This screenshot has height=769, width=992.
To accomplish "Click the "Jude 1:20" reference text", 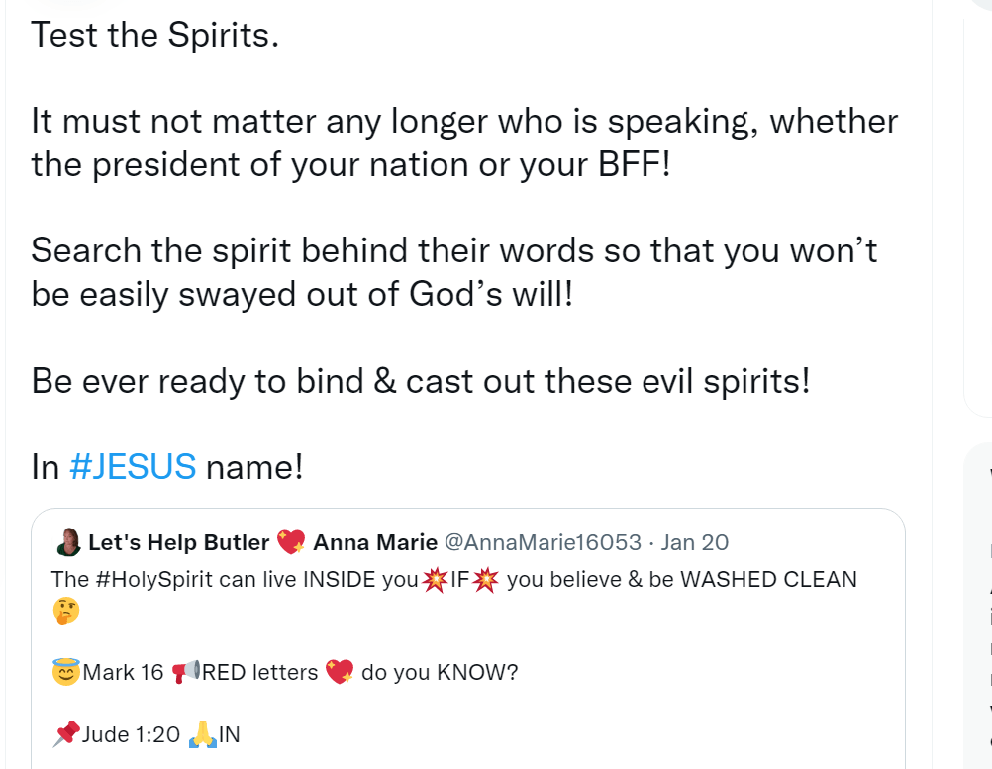I will click(x=132, y=734).
